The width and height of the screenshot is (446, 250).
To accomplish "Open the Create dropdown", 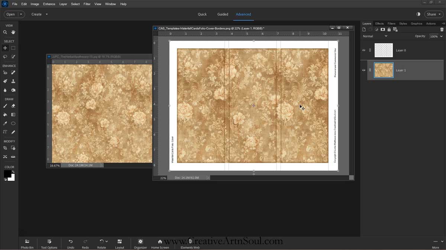I will tap(40, 14).
